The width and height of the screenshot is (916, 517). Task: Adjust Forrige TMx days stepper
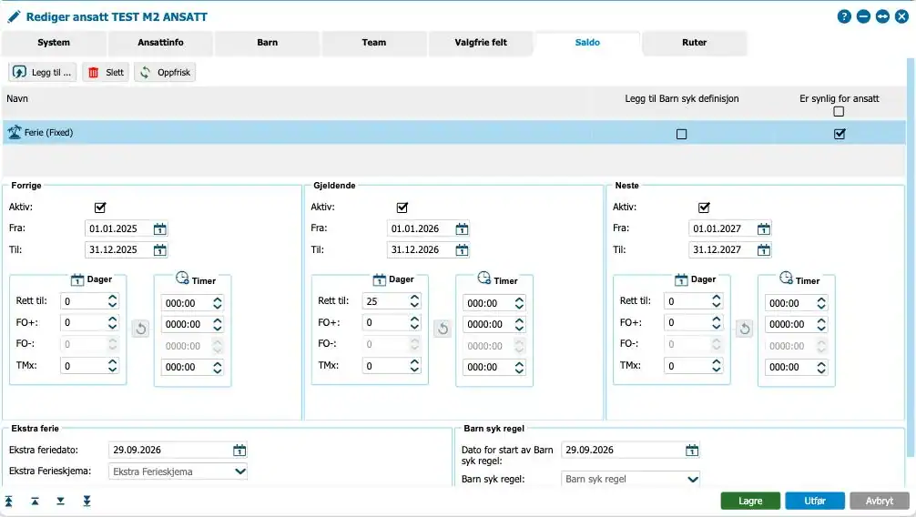point(112,366)
